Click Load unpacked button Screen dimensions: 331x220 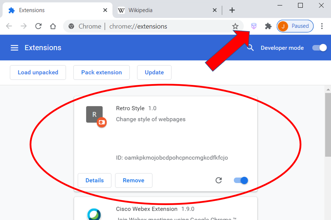pos(38,72)
